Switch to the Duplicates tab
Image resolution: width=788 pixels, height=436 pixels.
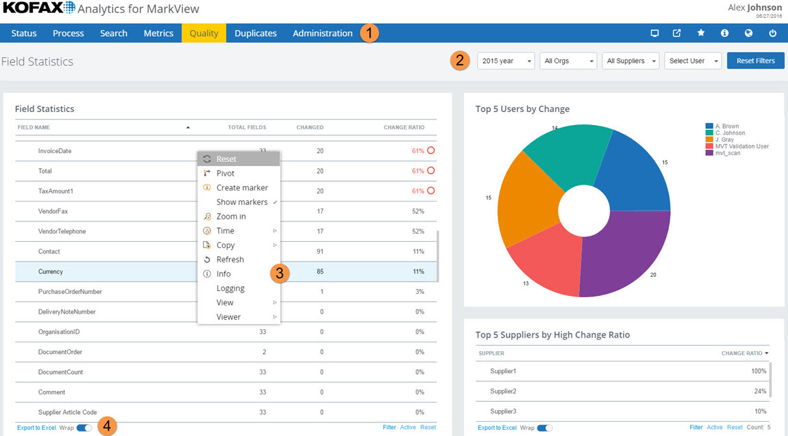[255, 33]
